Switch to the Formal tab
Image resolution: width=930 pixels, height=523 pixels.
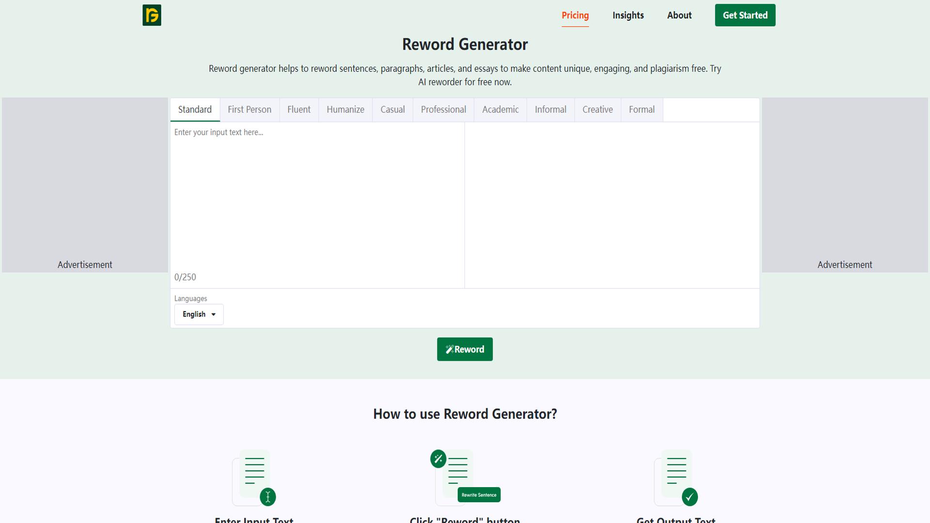click(x=641, y=109)
